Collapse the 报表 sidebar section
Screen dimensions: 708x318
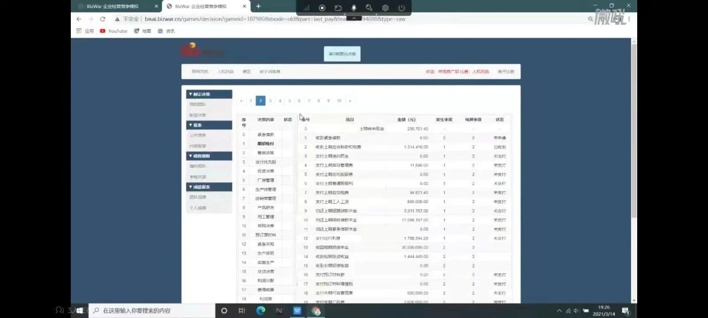(209, 125)
